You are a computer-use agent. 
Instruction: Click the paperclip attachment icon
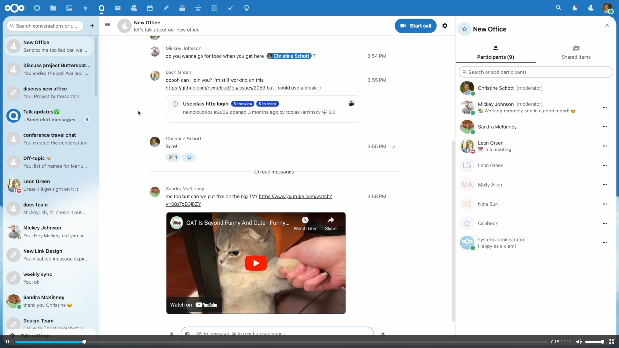click(172, 334)
